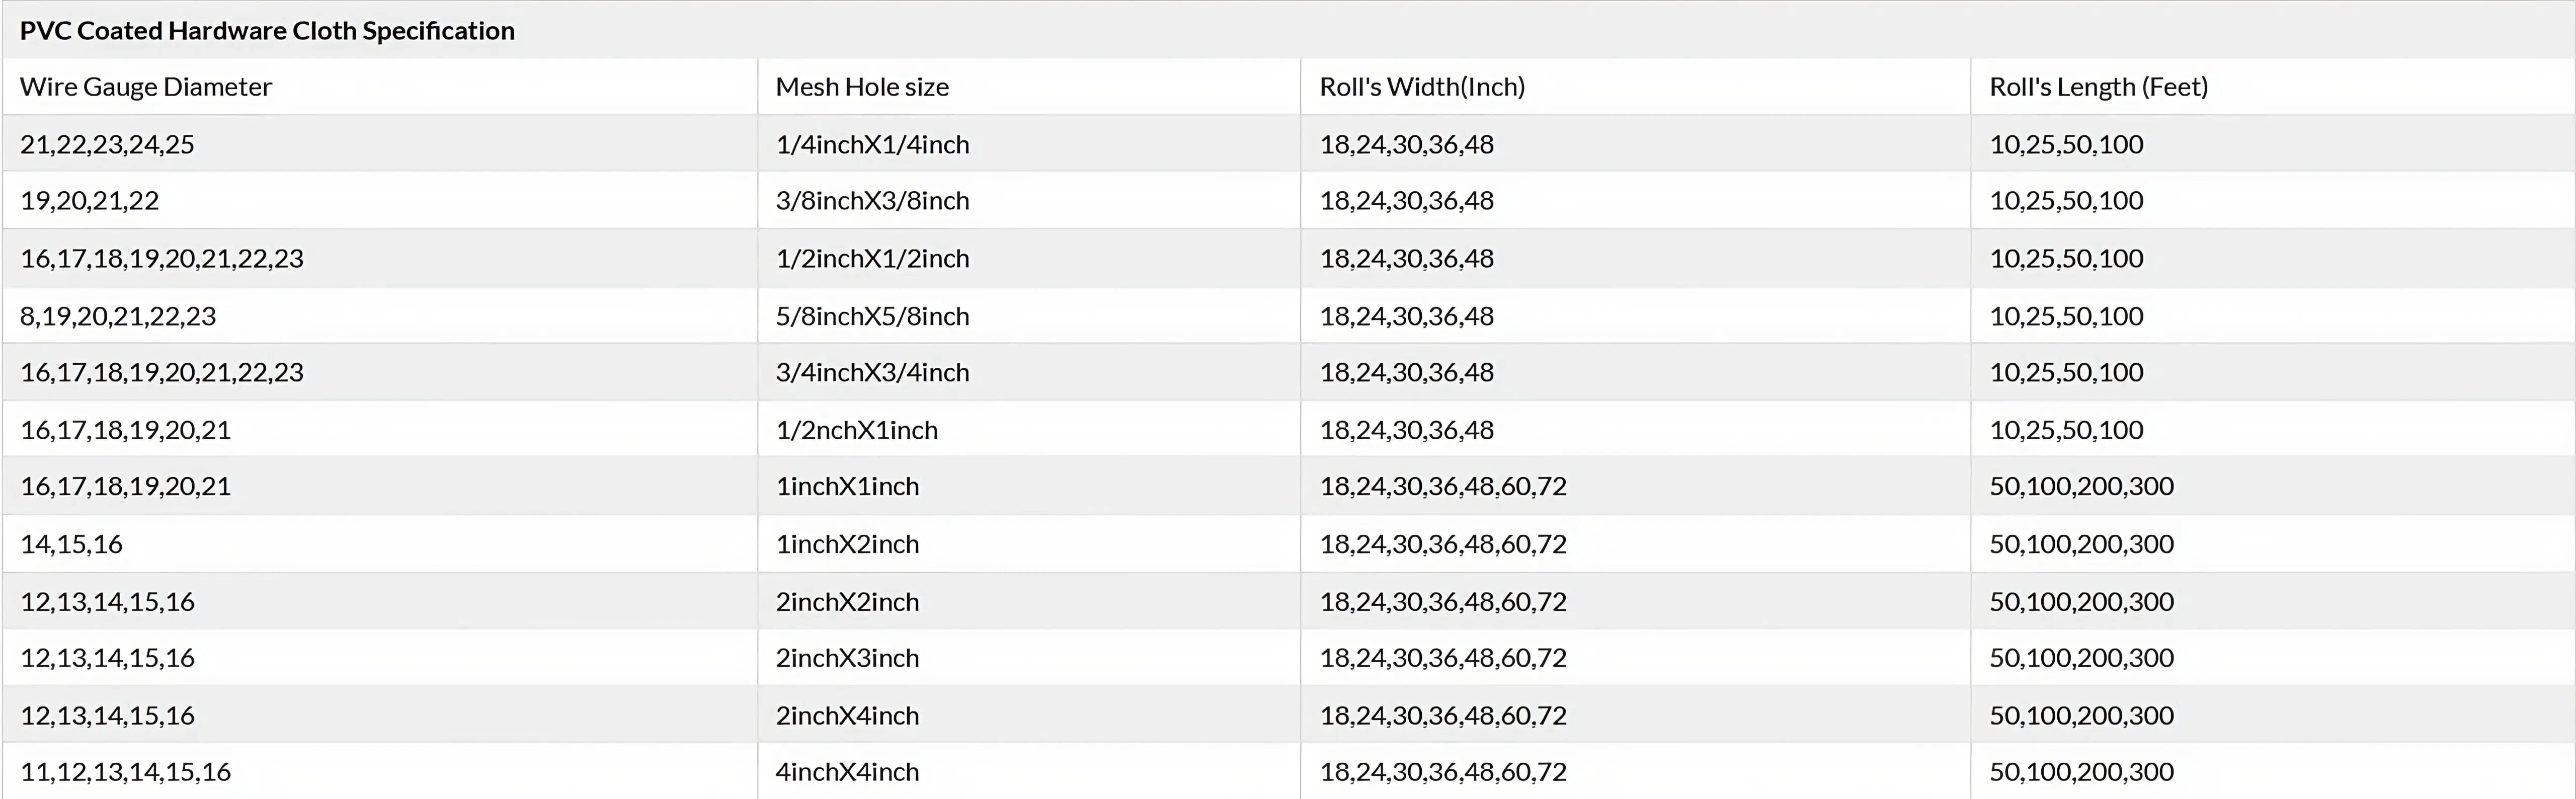Click the 1inchX1inch mesh size cell

[x=847, y=486]
